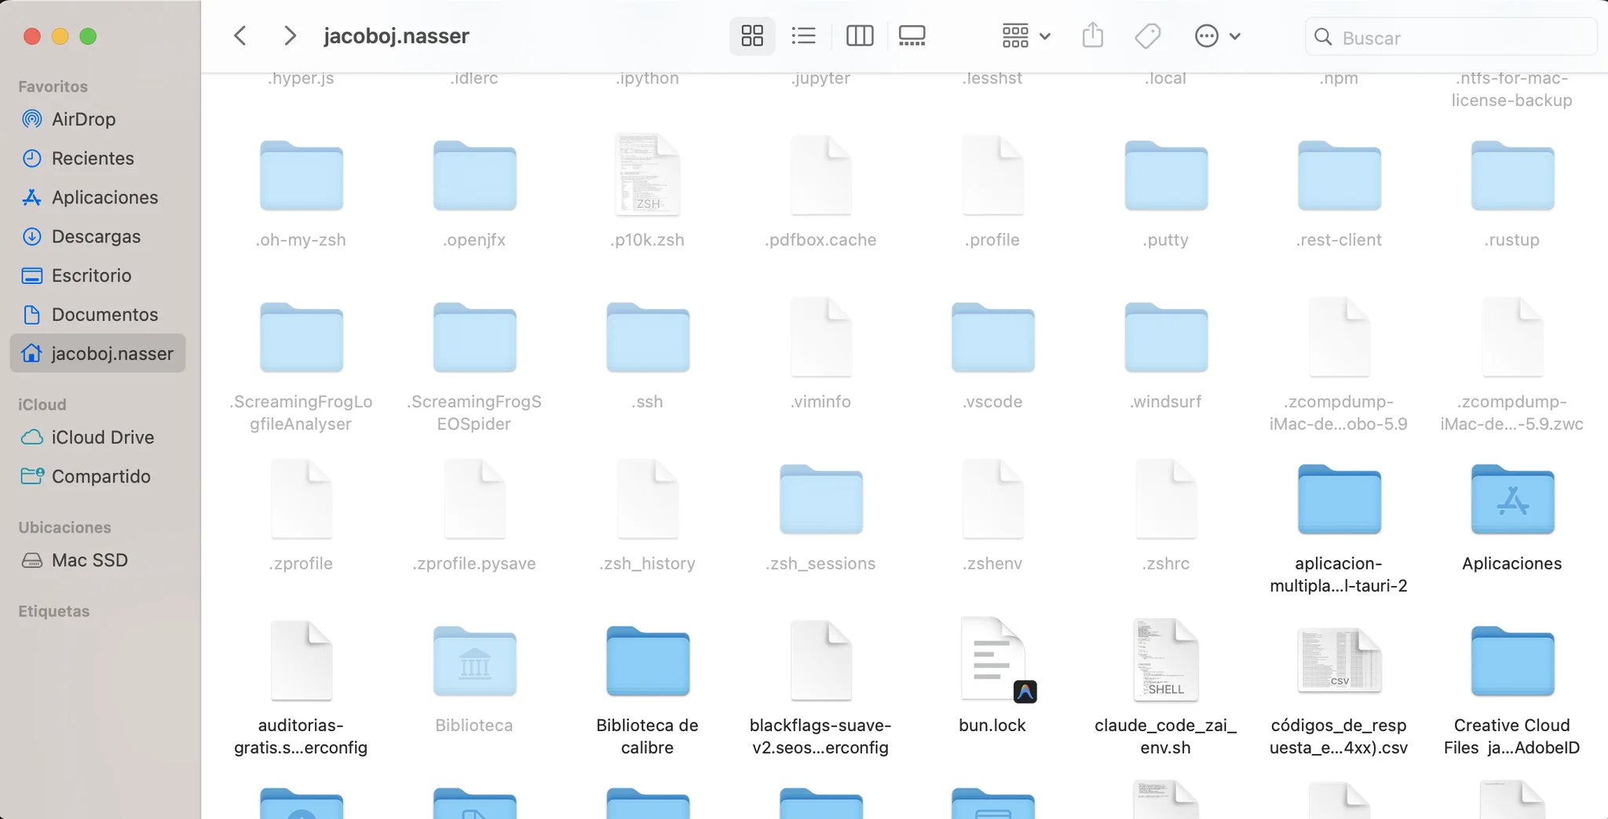The height and width of the screenshot is (819, 1608).
Task: Select the .profile file icon
Action: tap(993, 175)
